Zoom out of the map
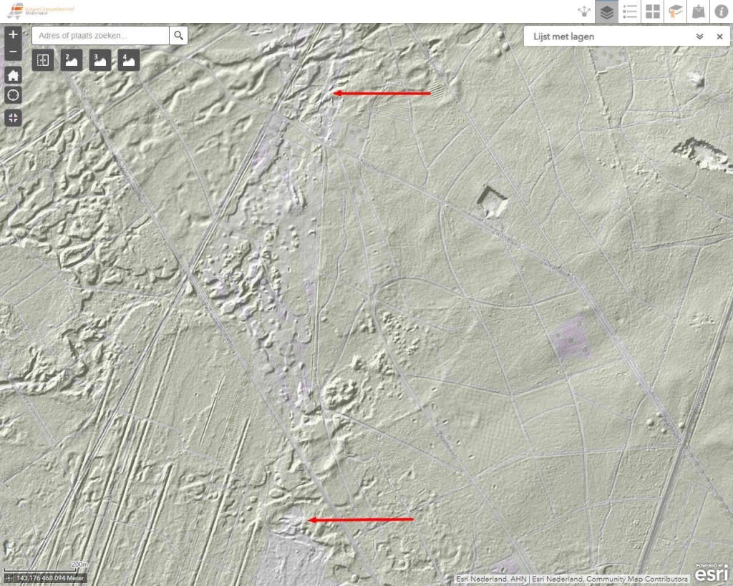The image size is (733, 586). click(x=13, y=52)
